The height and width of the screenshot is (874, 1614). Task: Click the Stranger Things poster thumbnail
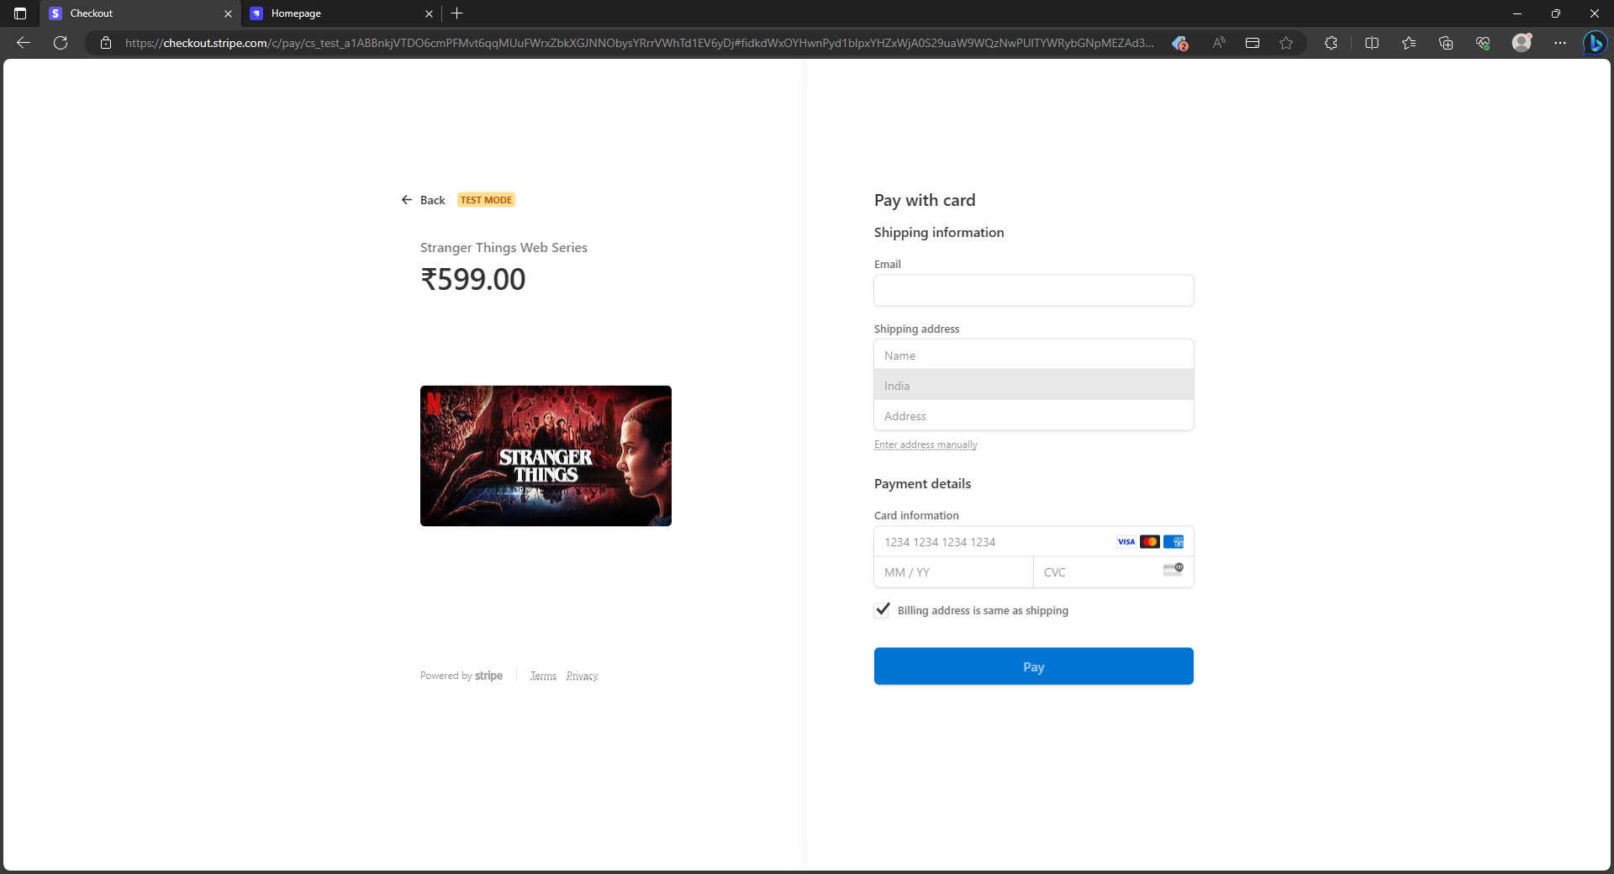click(x=545, y=455)
